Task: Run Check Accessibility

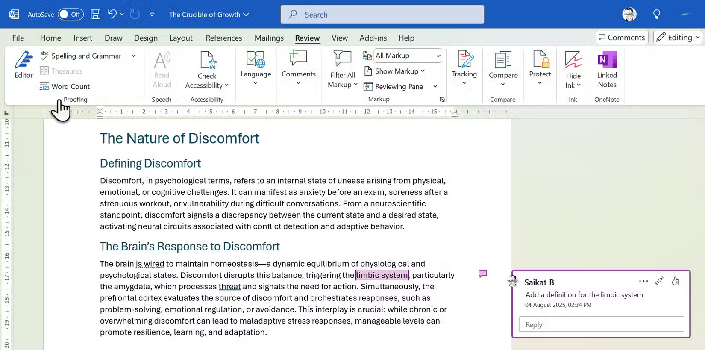Action: coord(207,70)
